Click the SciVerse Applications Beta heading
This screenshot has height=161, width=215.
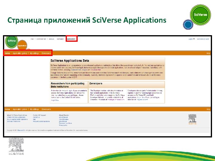click(70, 61)
